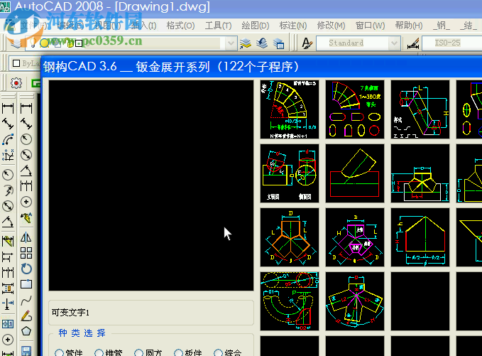
Task: Select the Dimension Break tool
Action: (8, 304)
